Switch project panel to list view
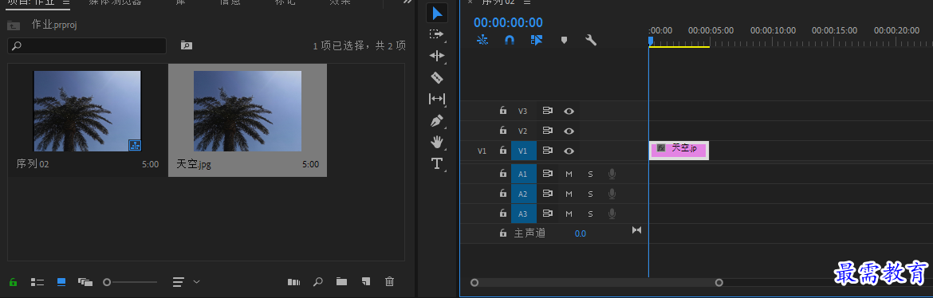Screen dimensions: 933x298 click(x=37, y=282)
